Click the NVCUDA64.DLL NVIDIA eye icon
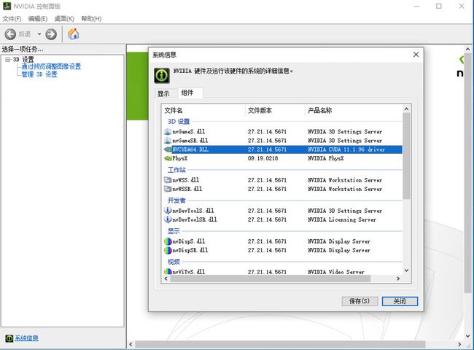The width and height of the screenshot is (474, 350). [x=168, y=149]
